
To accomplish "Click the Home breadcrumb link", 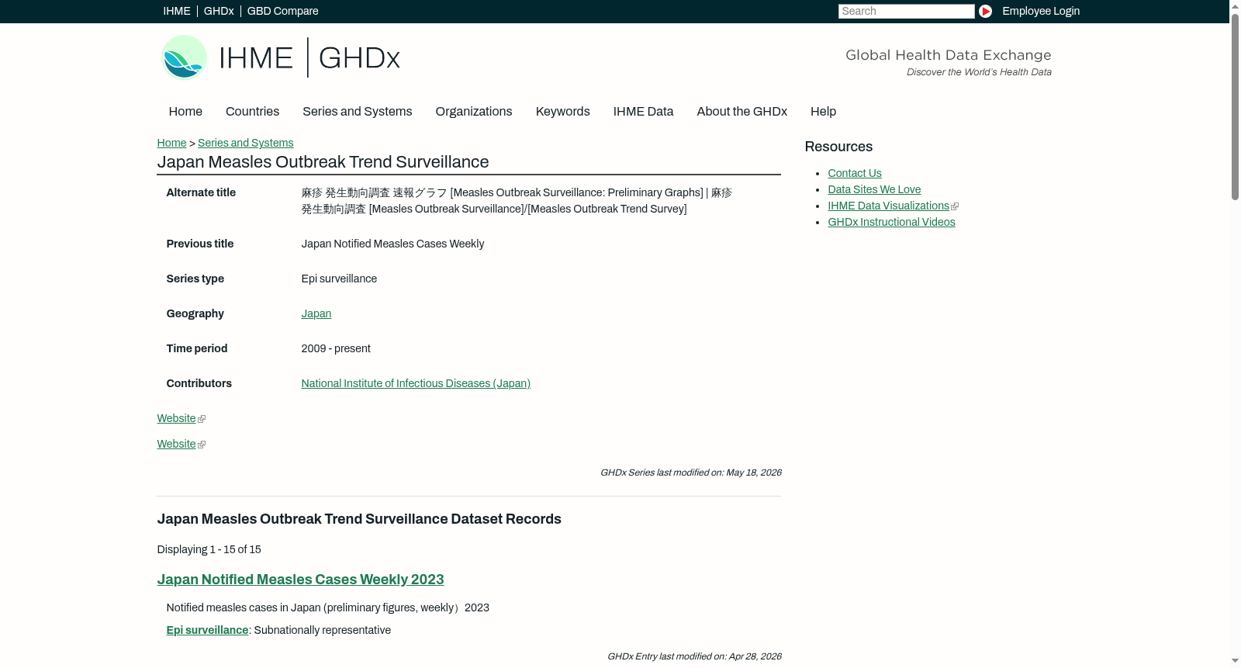I will point(171,143).
